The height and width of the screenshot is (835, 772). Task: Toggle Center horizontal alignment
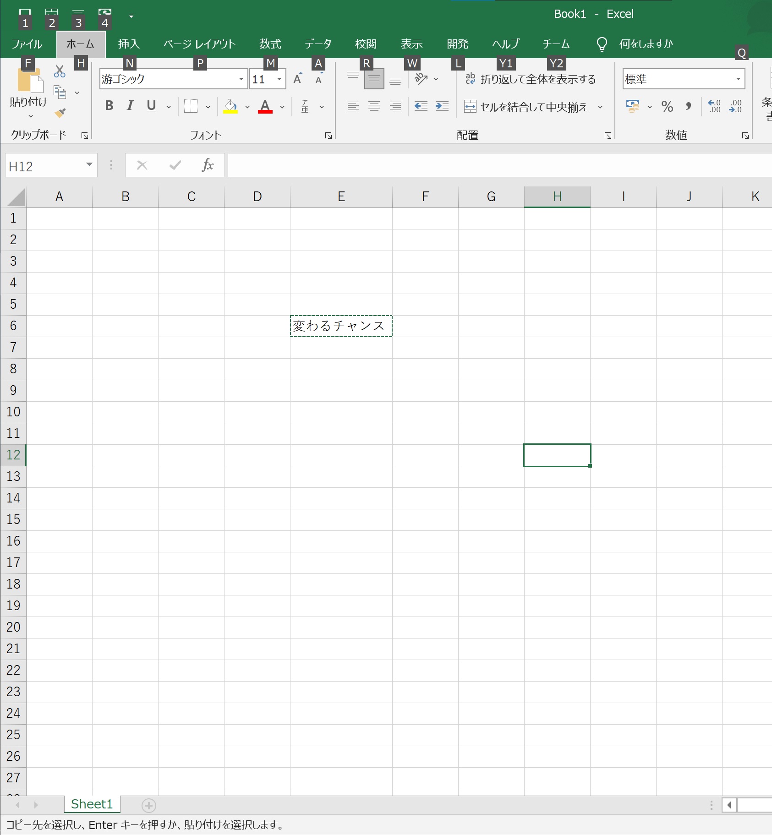click(374, 106)
